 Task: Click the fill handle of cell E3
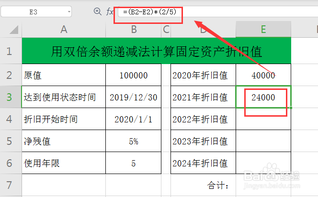(291, 108)
